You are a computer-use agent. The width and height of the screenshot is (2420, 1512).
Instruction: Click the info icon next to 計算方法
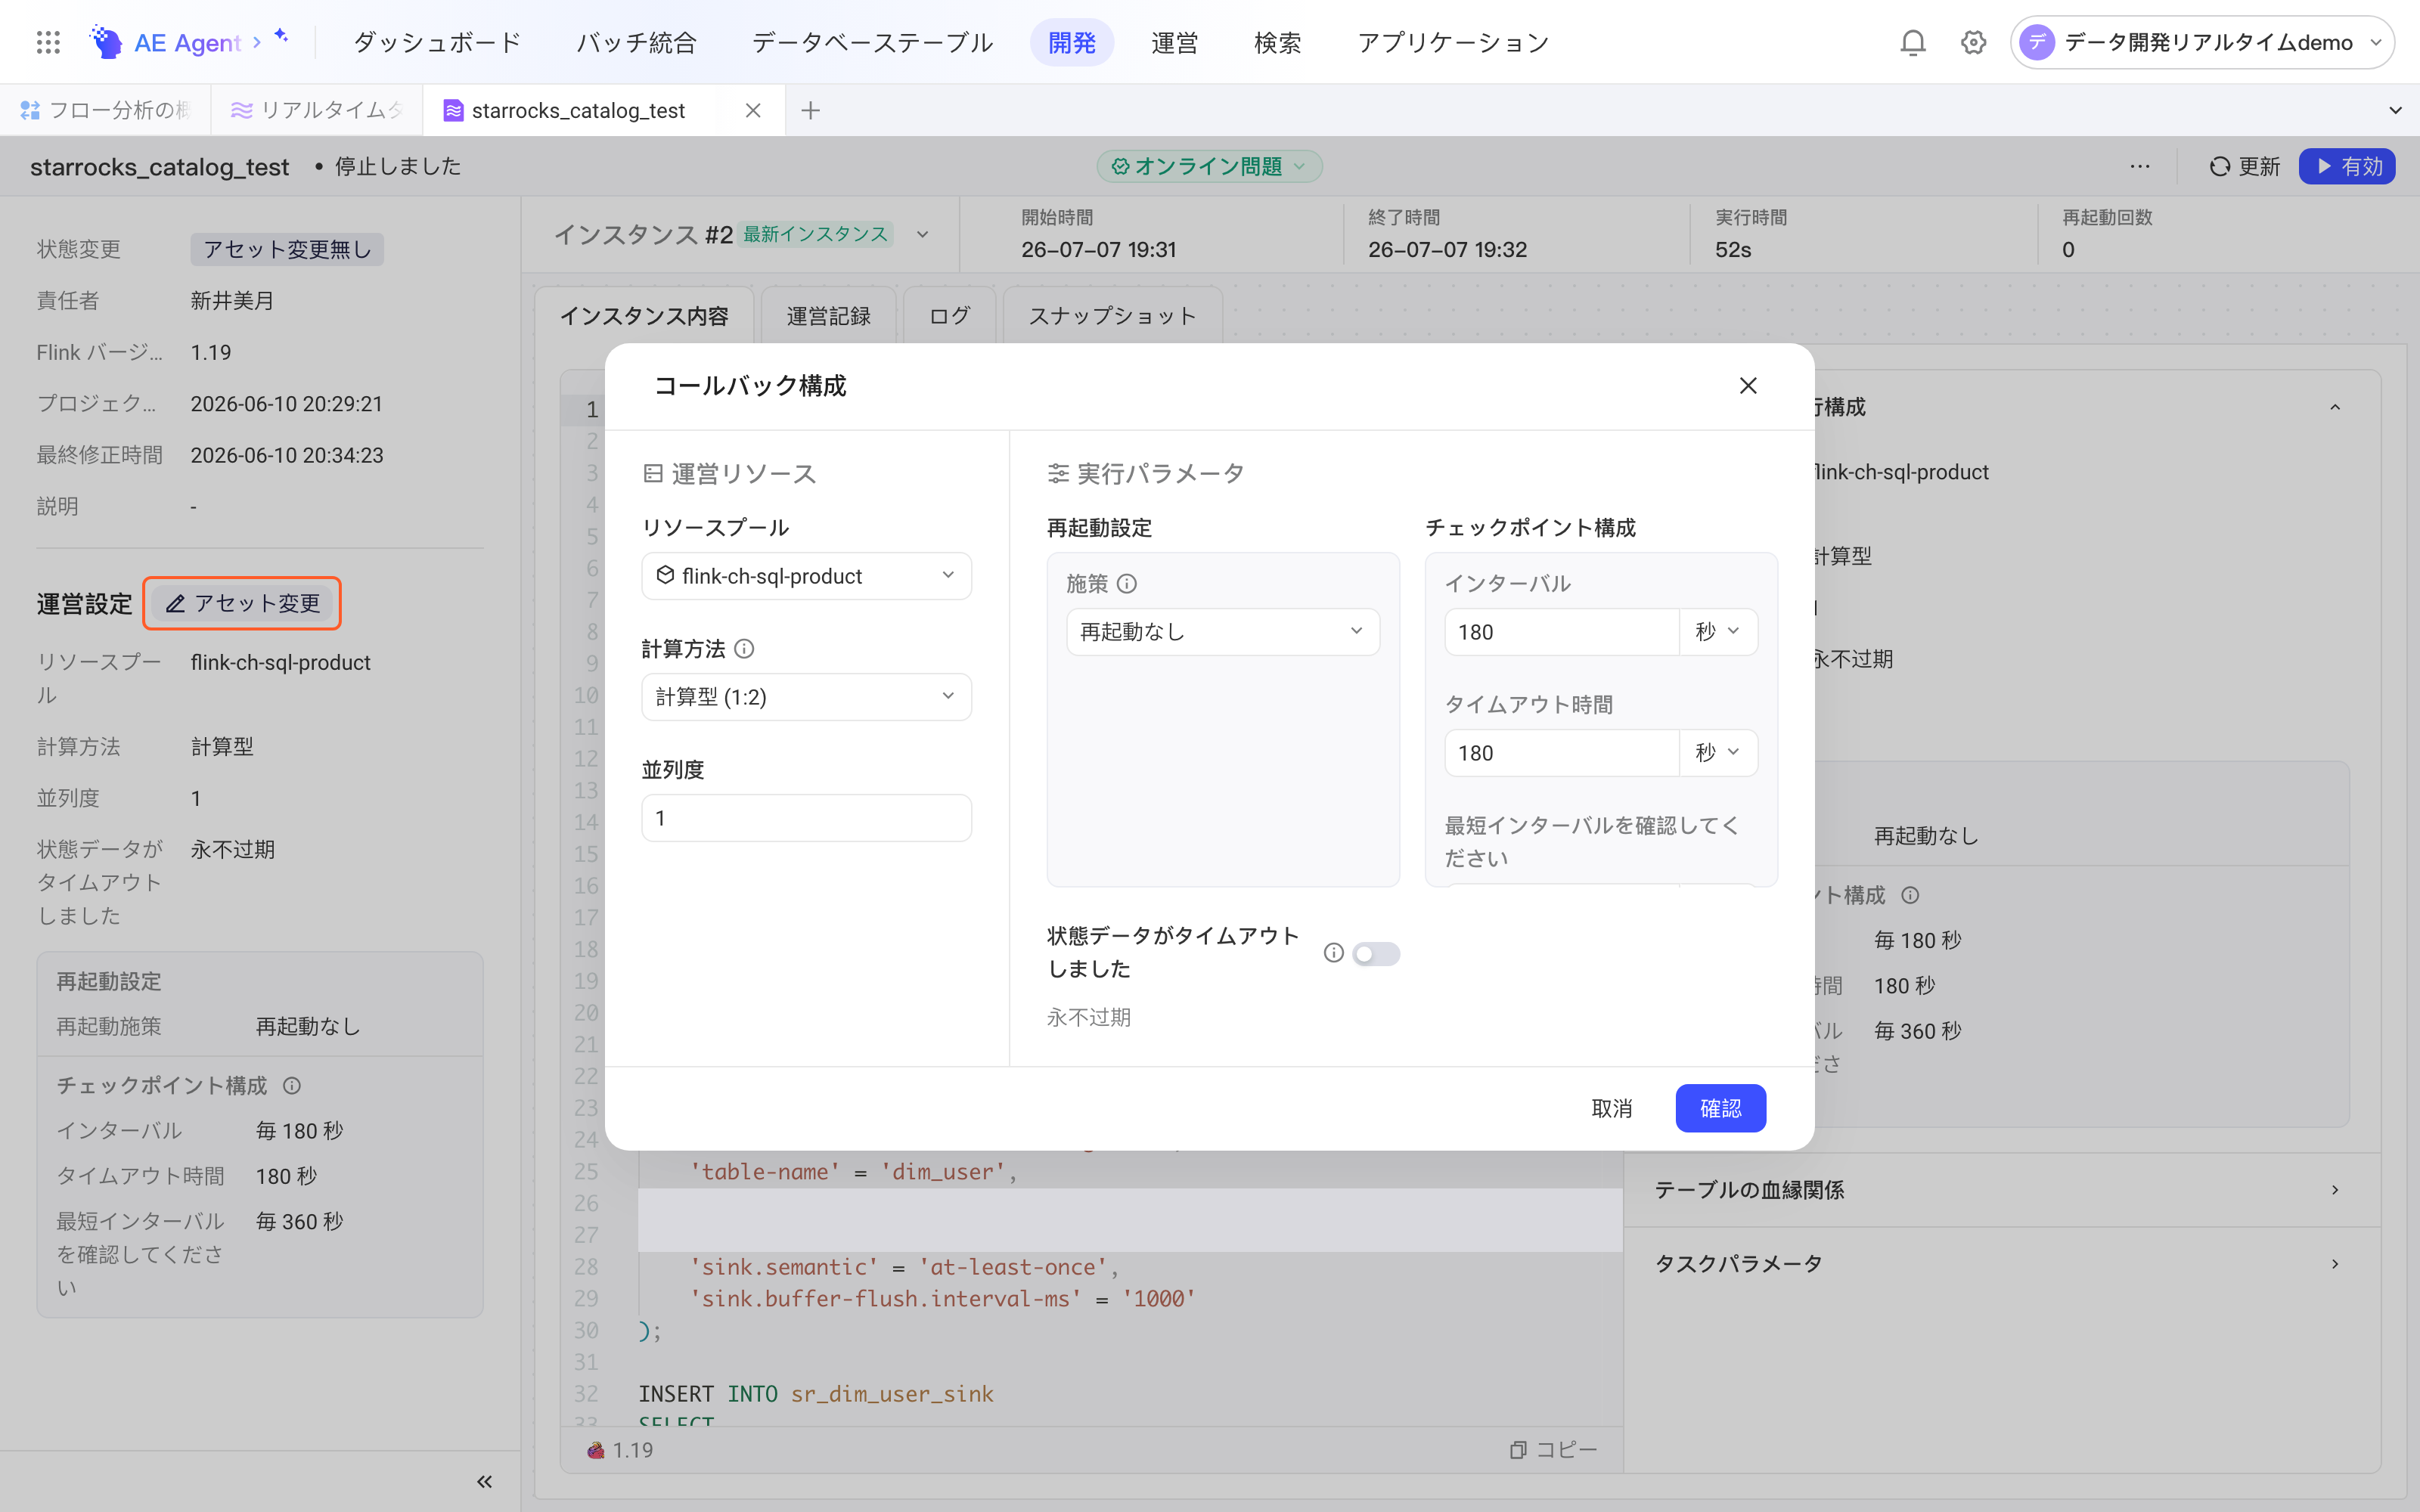point(744,649)
